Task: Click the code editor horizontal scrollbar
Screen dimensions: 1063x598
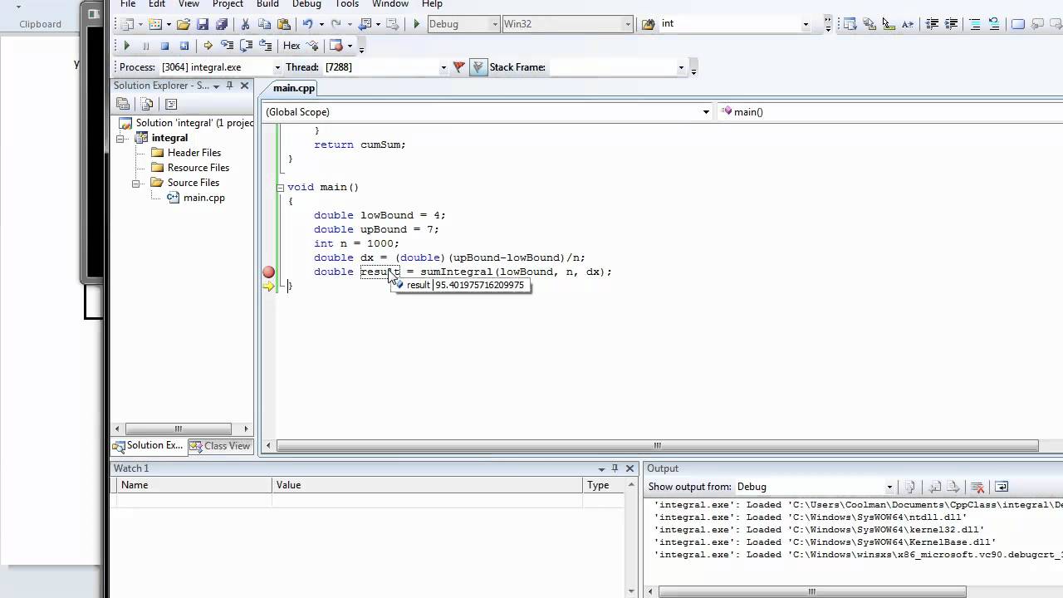Action: (x=657, y=446)
